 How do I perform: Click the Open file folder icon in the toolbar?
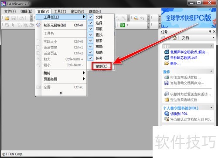[7, 18]
